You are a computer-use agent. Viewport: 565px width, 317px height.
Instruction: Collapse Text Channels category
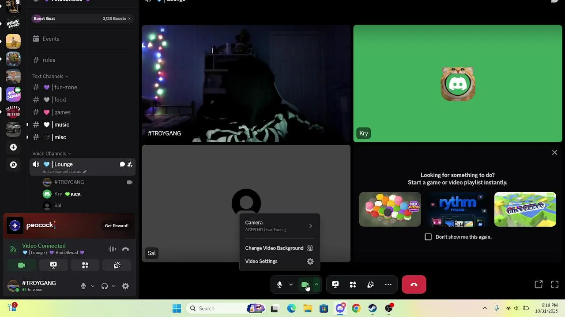click(x=50, y=77)
